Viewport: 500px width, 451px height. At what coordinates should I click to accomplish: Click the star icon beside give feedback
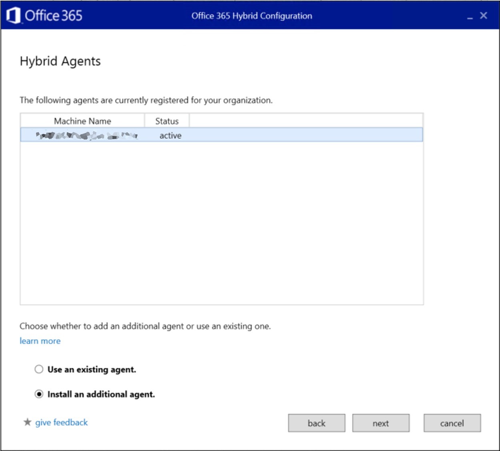27,422
